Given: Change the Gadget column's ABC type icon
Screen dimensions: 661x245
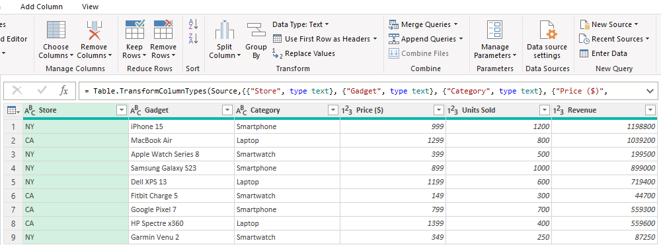Looking at the screenshot, I should click(x=136, y=110).
